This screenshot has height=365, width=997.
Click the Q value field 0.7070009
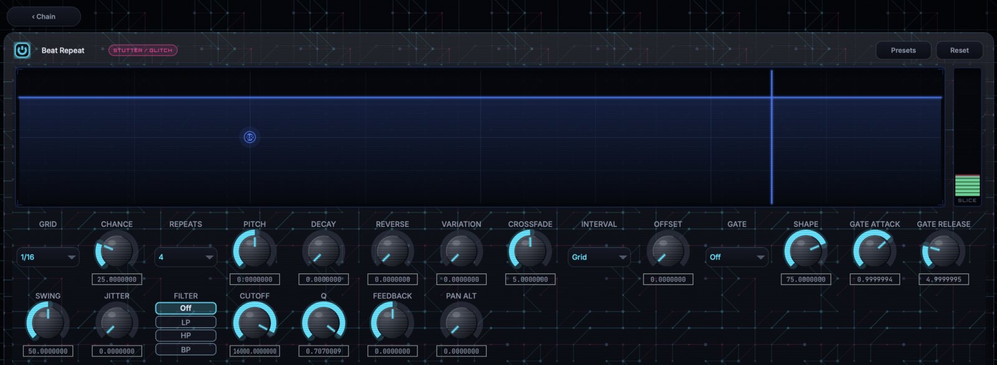pyautogui.click(x=323, y=351)
